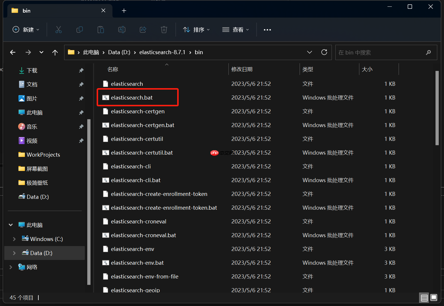Click the Copy icon in the toolbar

(x=79, y=30)
